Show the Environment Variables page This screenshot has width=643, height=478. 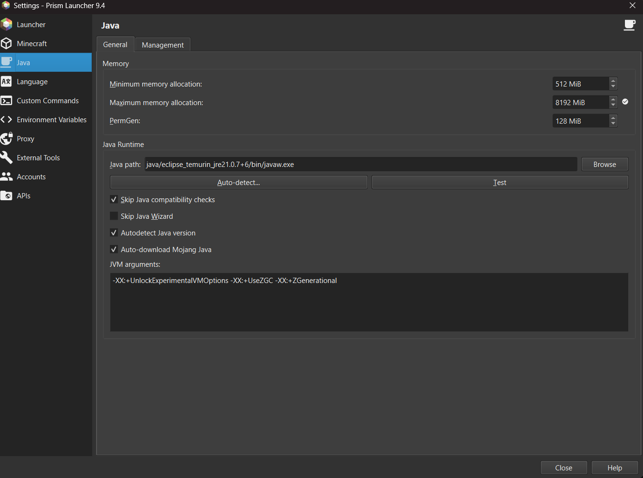pos(46,119)
